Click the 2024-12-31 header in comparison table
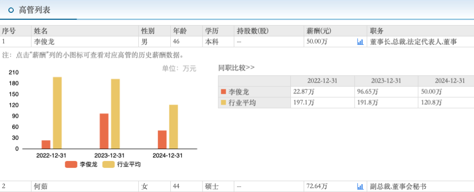The height and width of the screenshot is (192, 474). 446,81
